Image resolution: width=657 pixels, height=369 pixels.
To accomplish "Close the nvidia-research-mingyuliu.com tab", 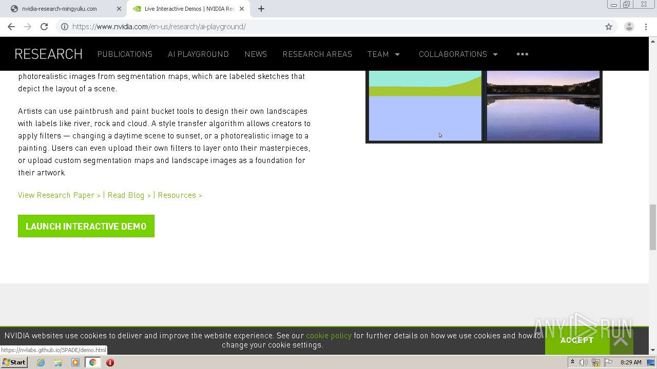I will pyautogui.click(x=119, y=9).
